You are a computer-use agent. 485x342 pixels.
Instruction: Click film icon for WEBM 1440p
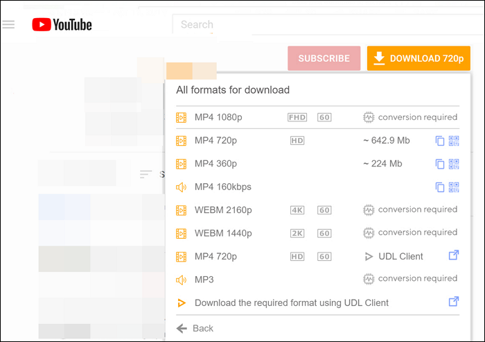[x=182, y=233]
